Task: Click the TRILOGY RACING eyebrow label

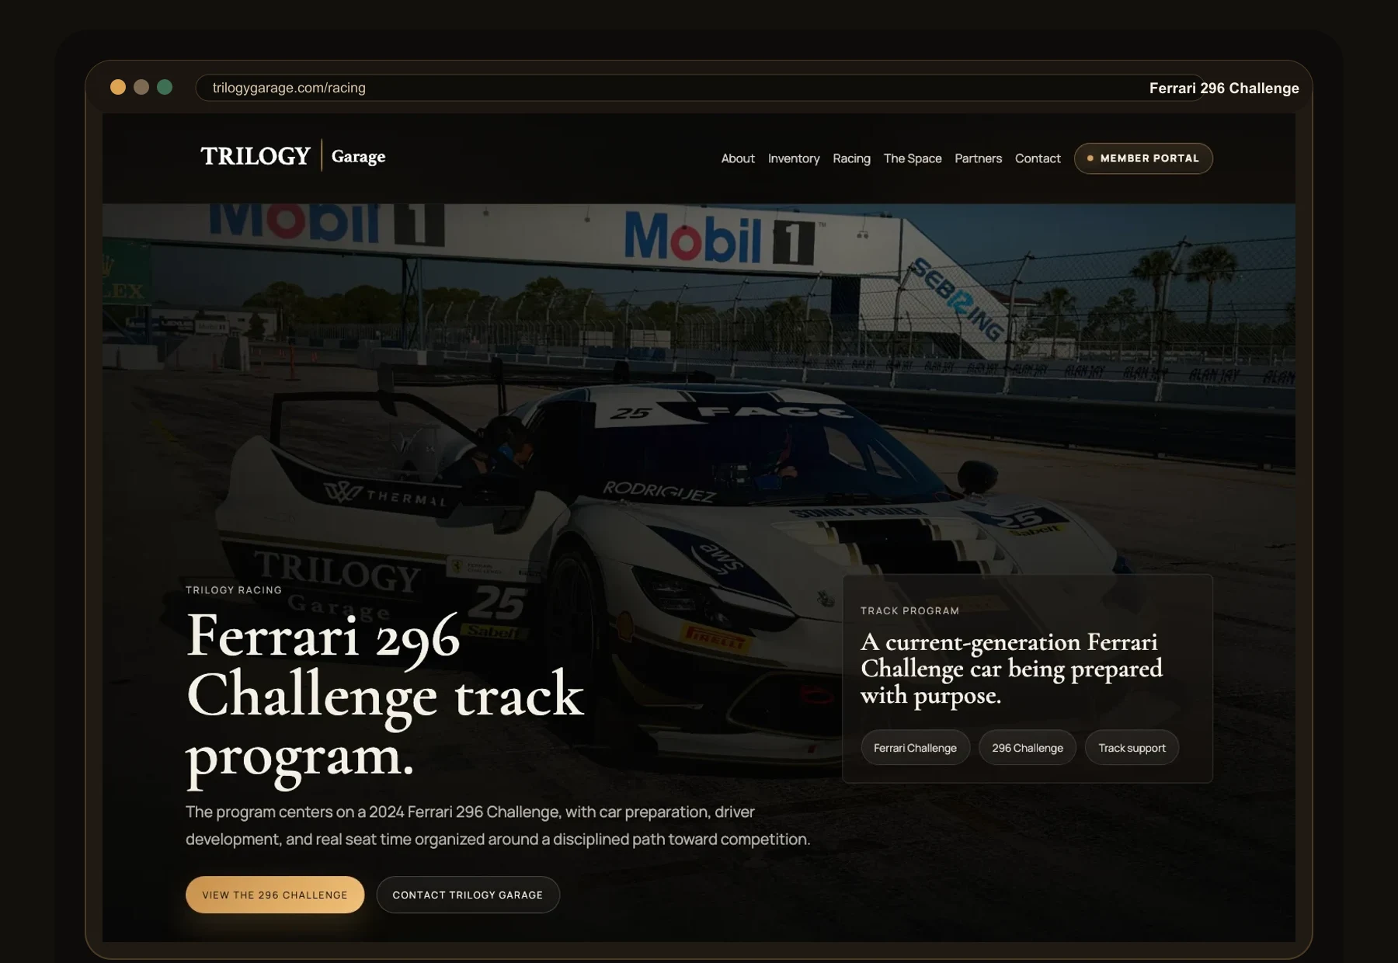Action: (x=234, y=590)
